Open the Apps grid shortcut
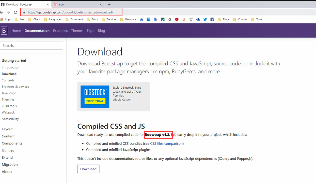Image resolution: width=316 pixels, height=183 pixels. point(6,19)
